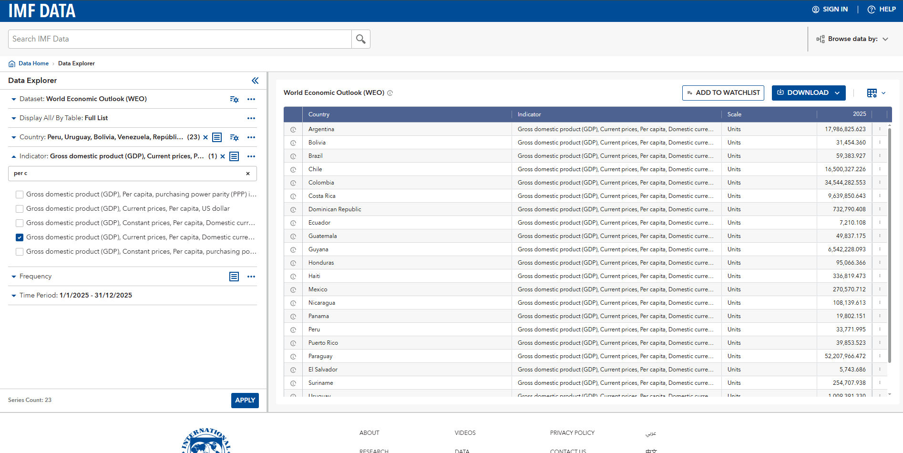Uncheck GDP Current prices Per capita Domestic currency

pyautogui.click(x=20, y=237)
